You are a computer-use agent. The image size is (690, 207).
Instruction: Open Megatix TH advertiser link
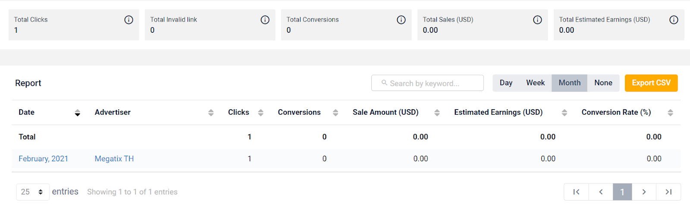coord(114,159)
